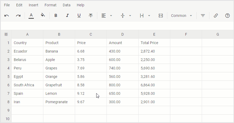Click the Ecuador cell

tap(27, 51)
